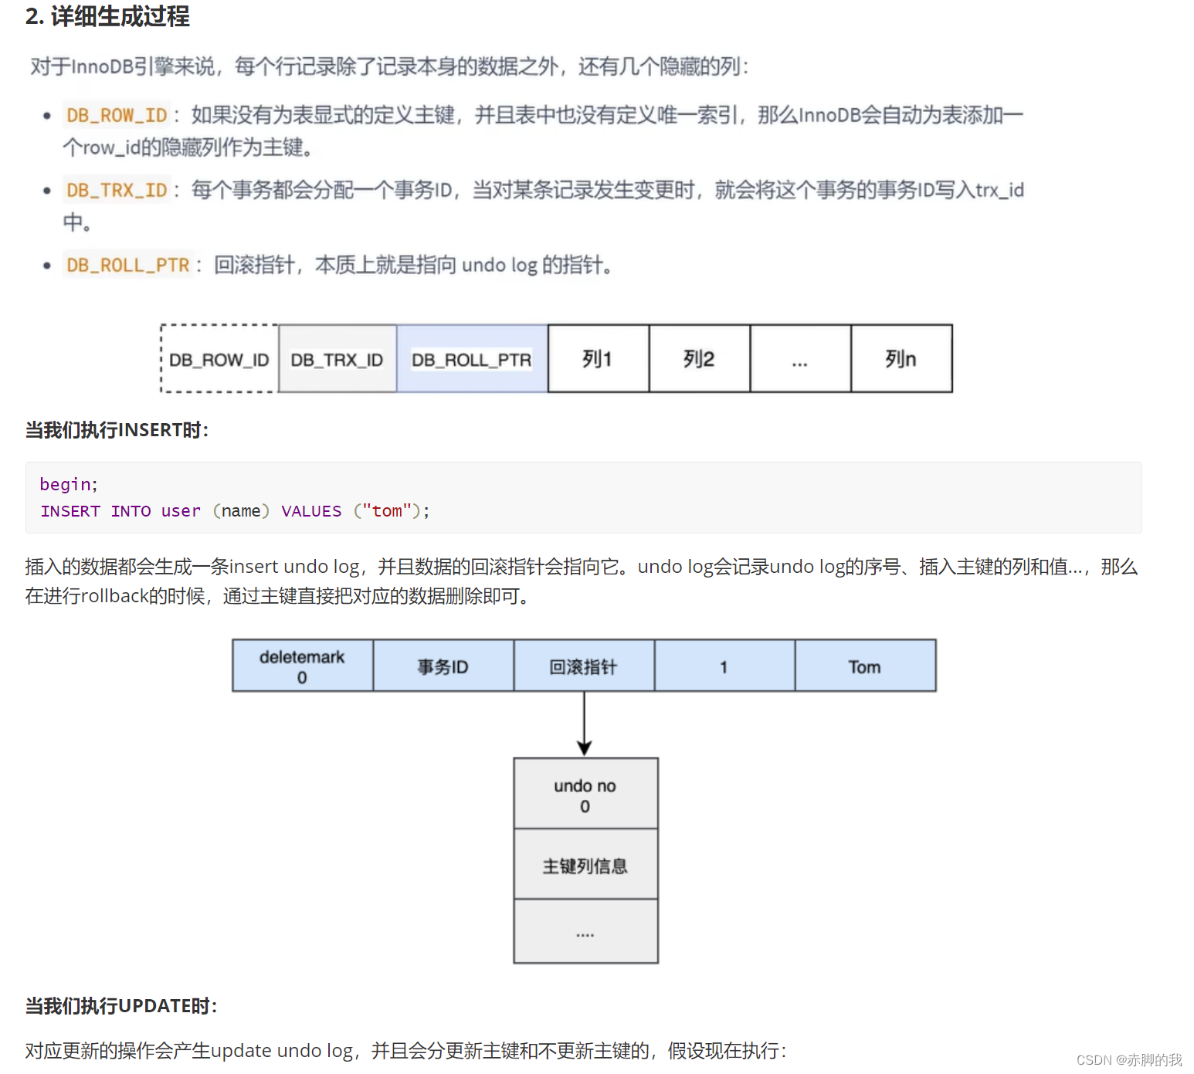Select the DB_TRX_ID highlighted code snippet

point(116,190)
